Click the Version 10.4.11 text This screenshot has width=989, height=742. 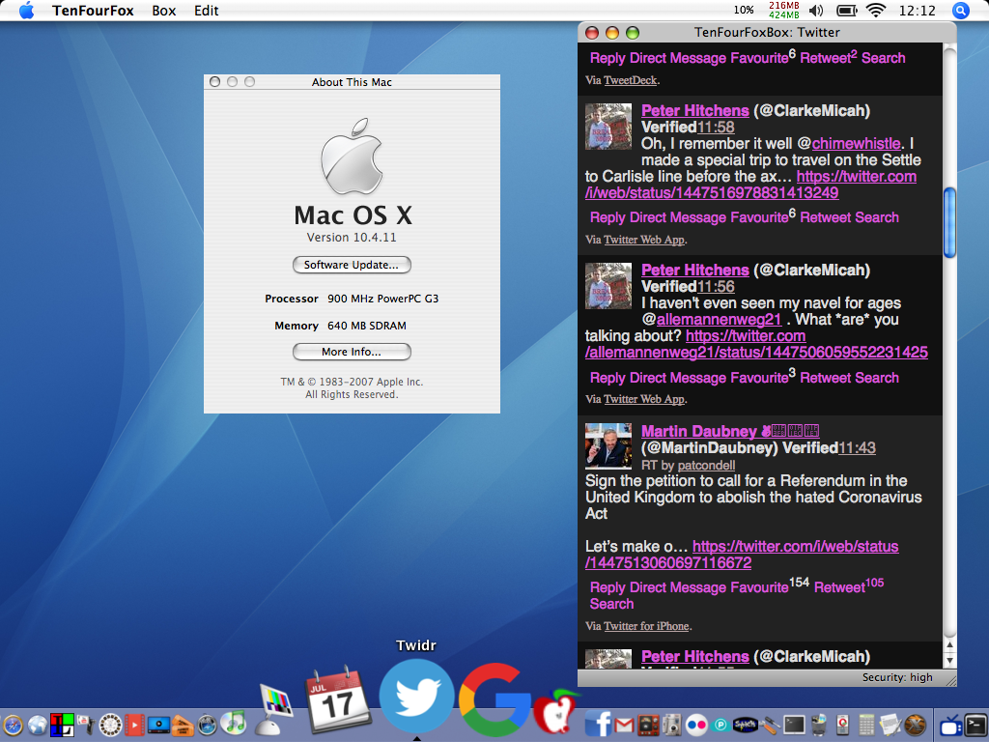tap(352, 238)
